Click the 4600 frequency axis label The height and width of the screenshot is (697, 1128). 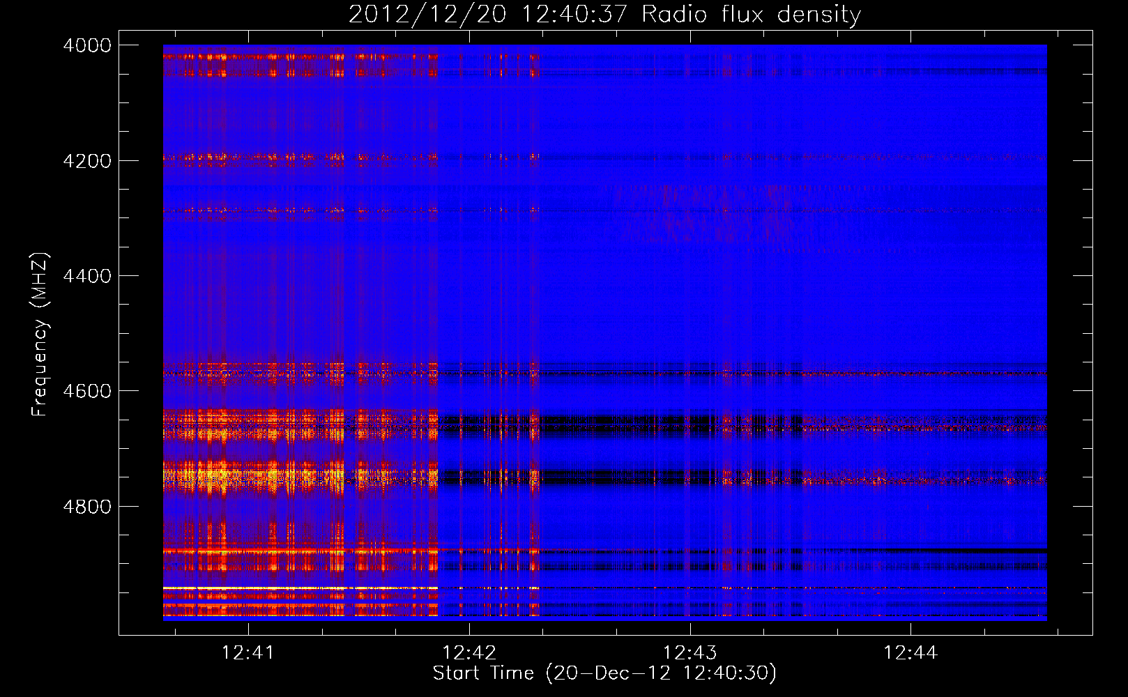click(x=87, y=391)
